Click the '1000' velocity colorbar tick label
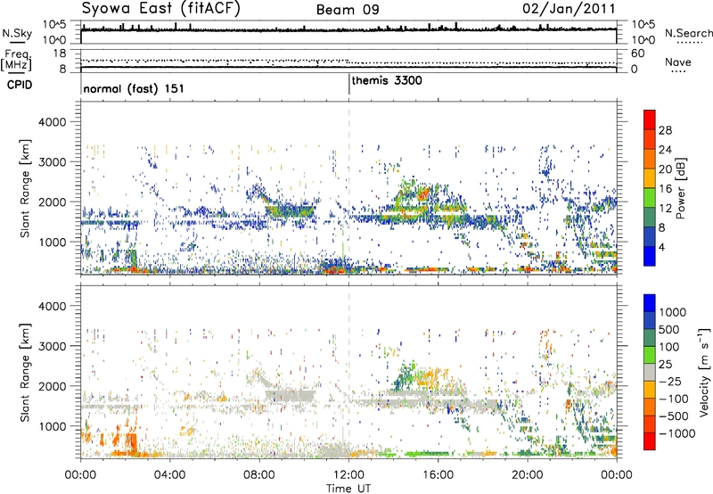This screenshot has width=713, height=494. pos(672,312)
